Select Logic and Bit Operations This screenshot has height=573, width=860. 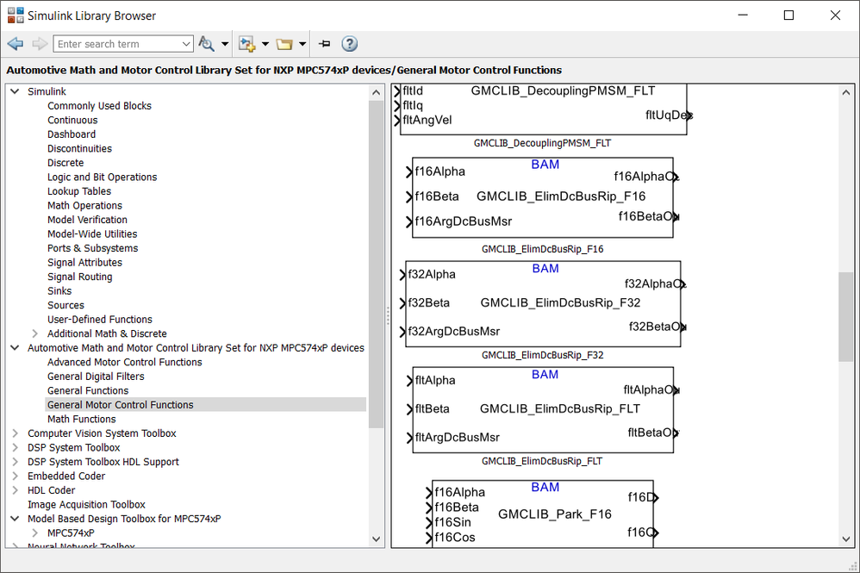click(x=102, y=178)
